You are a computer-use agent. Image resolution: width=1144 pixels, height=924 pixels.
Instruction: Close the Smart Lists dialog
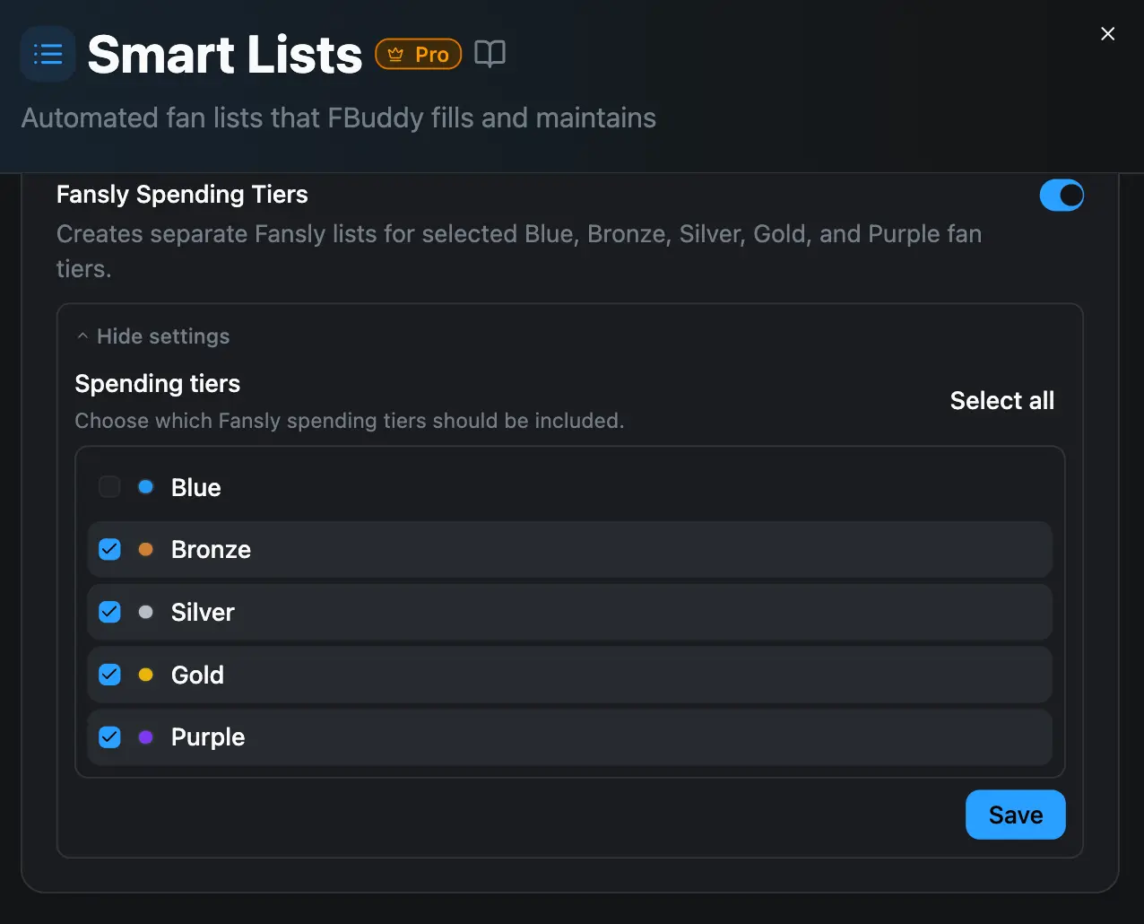(x=1107, y=33)
